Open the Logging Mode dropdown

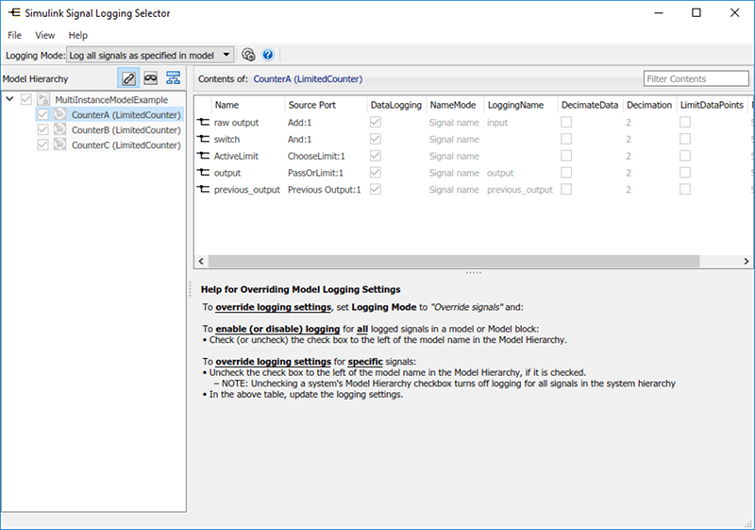151,55
